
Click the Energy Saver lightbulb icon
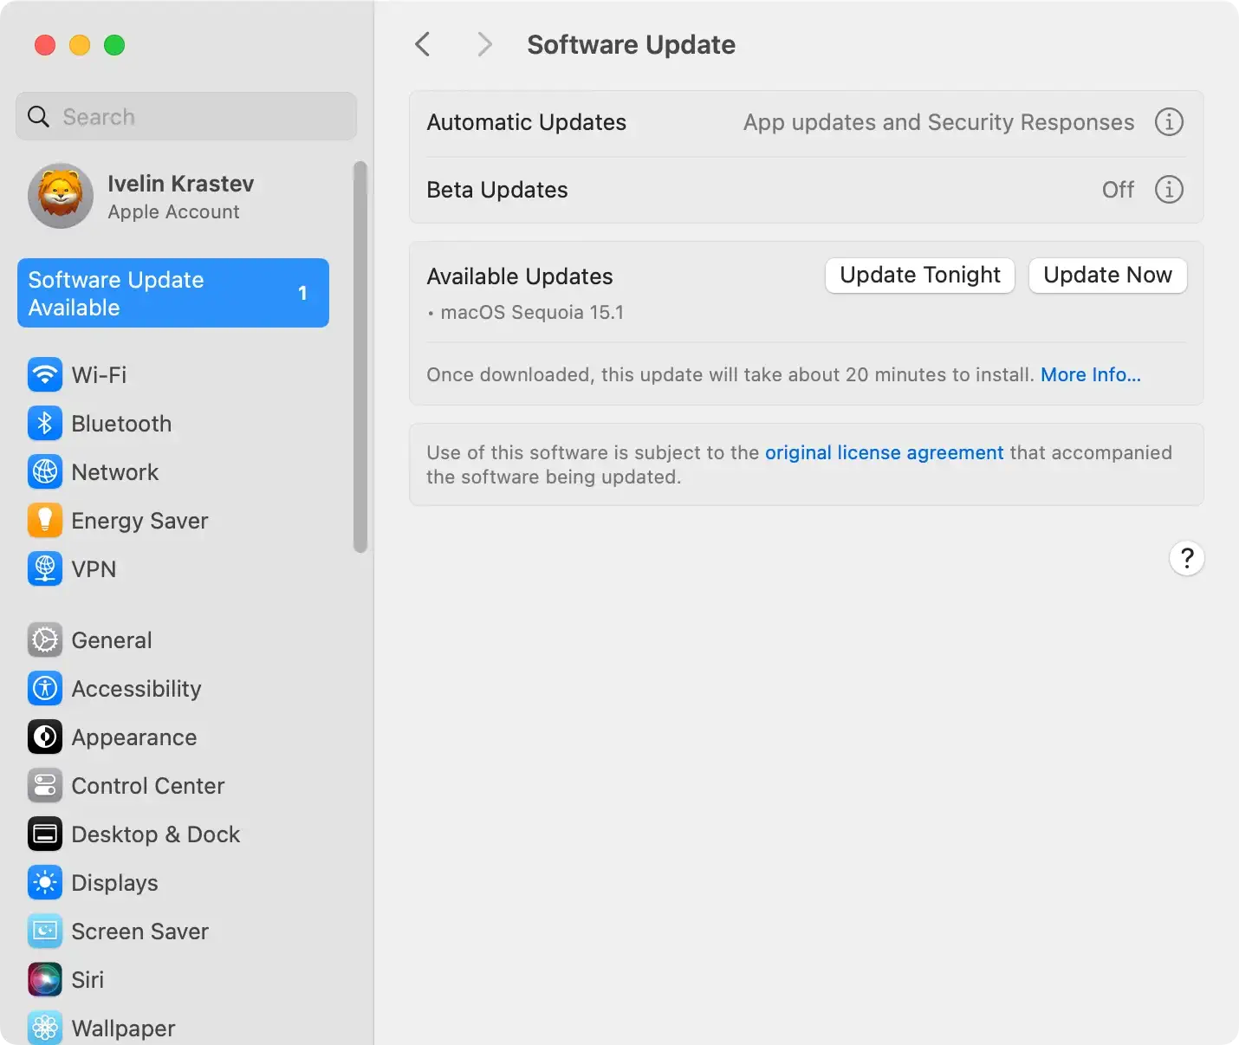point(45,521)
